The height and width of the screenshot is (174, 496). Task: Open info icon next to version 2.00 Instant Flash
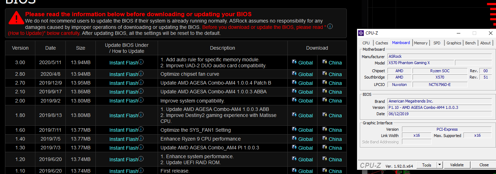click(x=141, y=100)
